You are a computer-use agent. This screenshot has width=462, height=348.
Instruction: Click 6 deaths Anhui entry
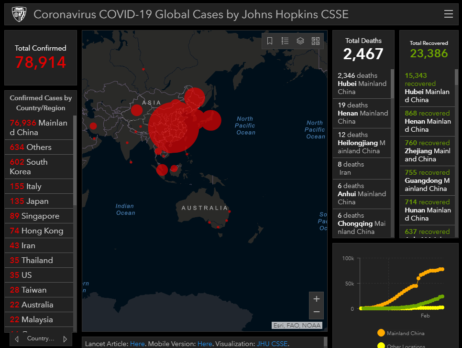pyautogui.click(x=362, y=194)
